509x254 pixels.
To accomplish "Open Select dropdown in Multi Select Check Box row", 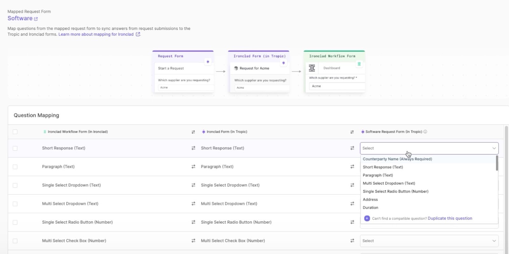I will [x=429, y=241].
